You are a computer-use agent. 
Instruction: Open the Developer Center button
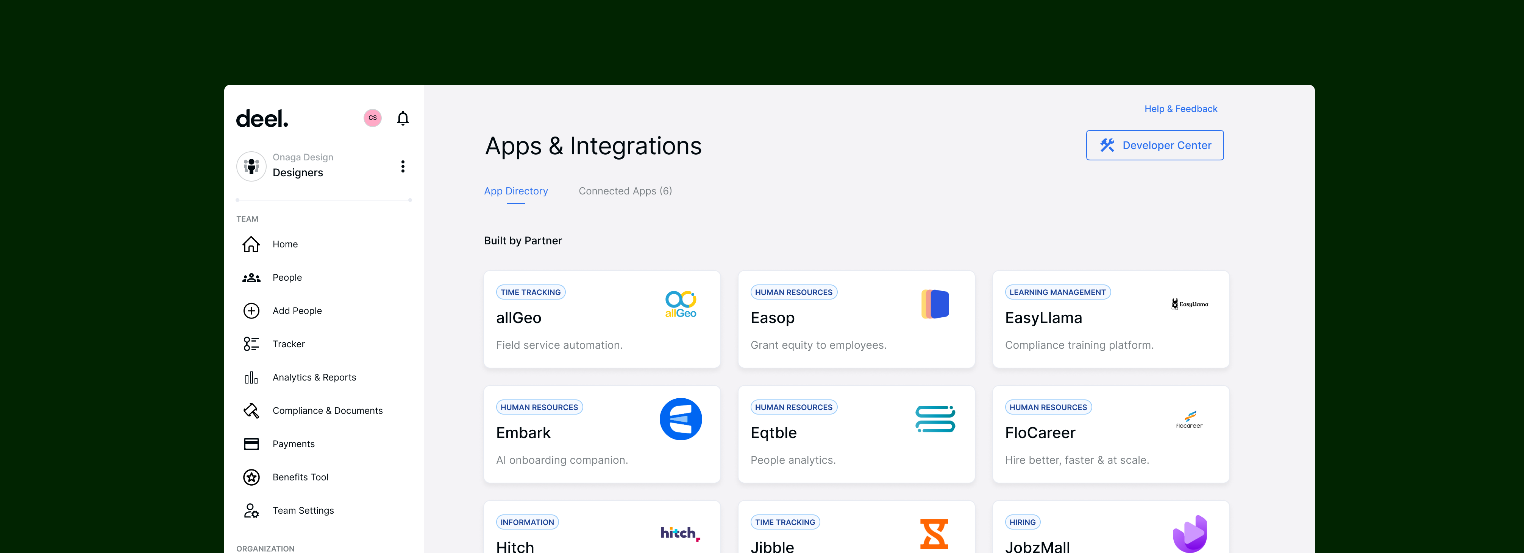(1155, 145)
